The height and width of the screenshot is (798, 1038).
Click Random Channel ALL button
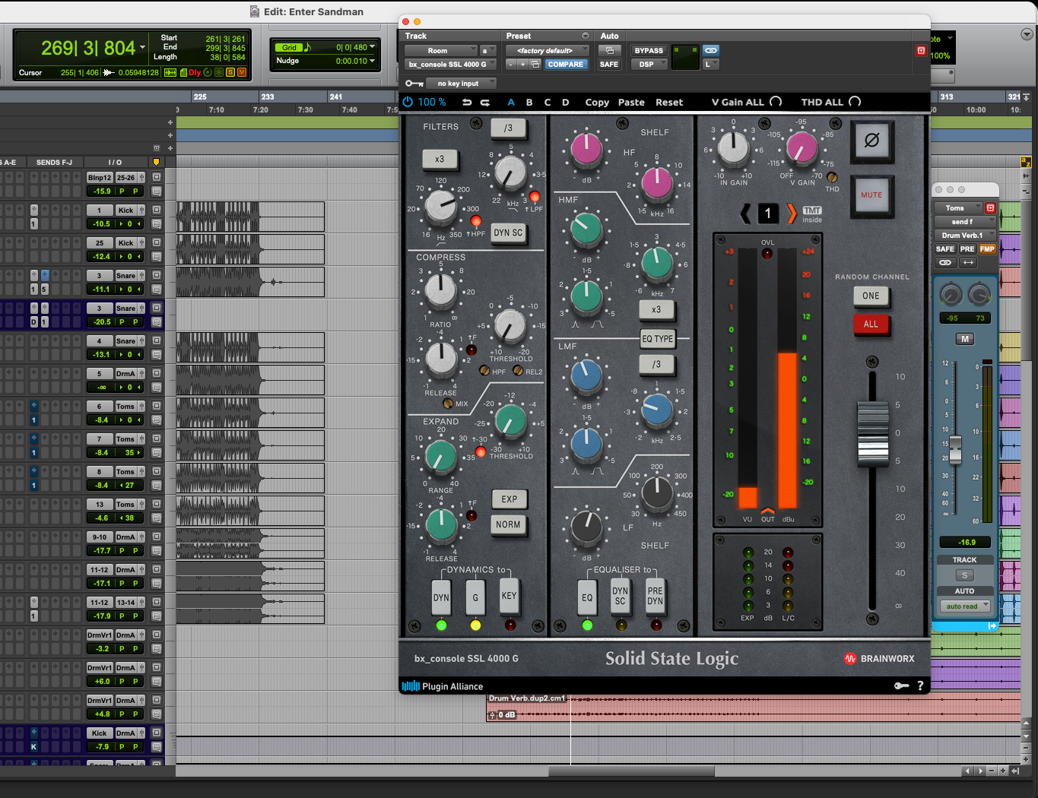(x=871, y=324)
